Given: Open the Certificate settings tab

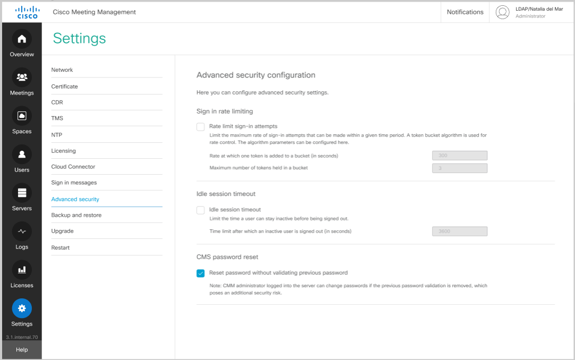Looking at the screenshot, I should [107, 87].
